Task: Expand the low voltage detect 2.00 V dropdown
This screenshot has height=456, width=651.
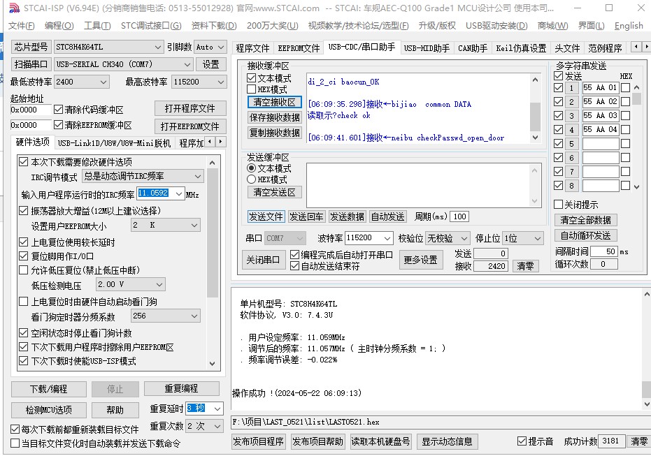Action: (159, 284)
